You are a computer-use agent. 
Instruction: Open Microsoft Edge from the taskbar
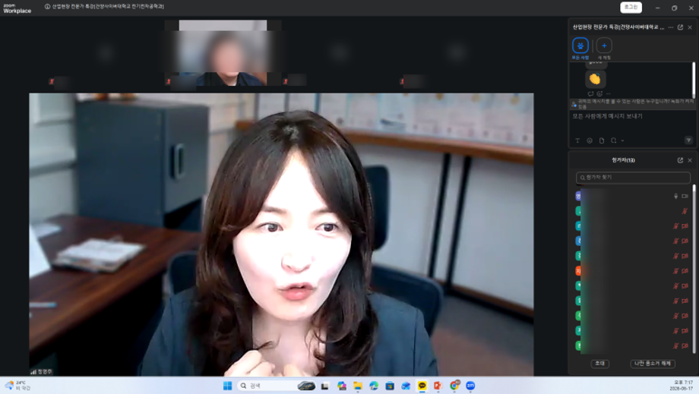pos(374,386)
